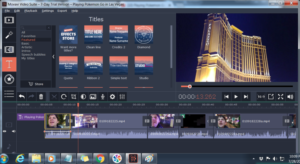
Task: Select the Titles tab icon
Action: (9, 64)
